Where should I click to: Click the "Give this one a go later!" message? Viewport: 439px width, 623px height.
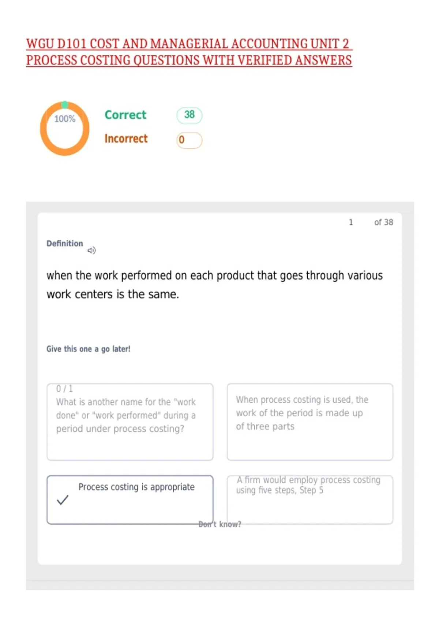click(88, 349)
